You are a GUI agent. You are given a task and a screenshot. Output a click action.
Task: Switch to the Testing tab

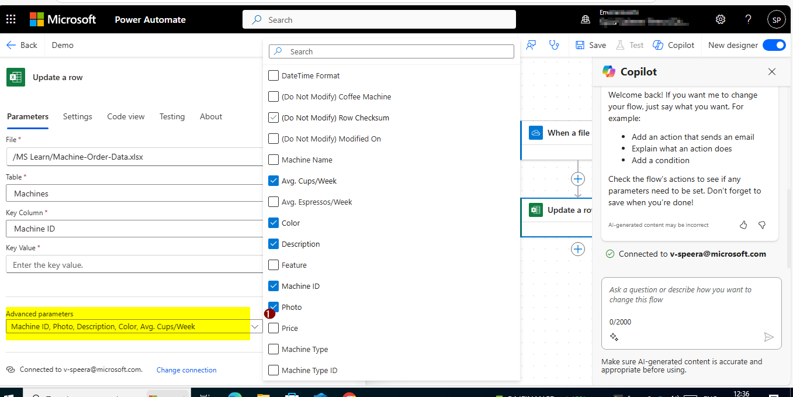172,116
